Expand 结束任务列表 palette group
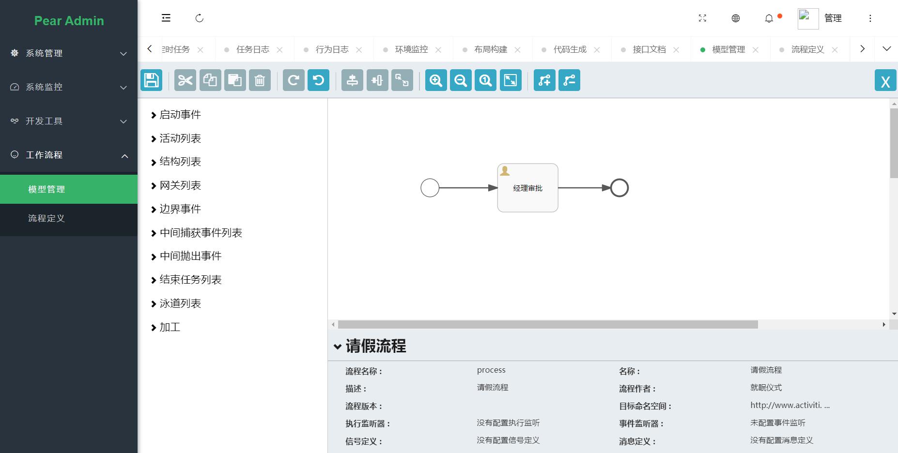Image resolution: width=898 pixels, height=453 pixels. point(186,280)
